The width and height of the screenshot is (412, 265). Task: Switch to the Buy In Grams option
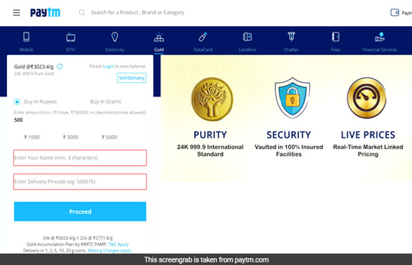[105, 101]
